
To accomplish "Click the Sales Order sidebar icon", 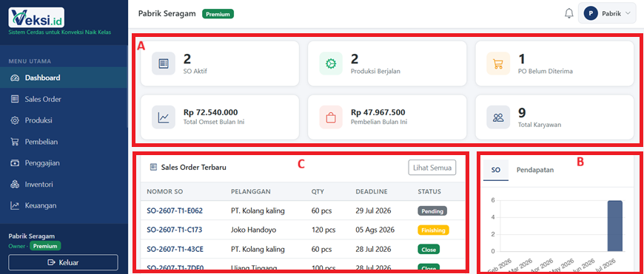I will click(x=15, y=99).
